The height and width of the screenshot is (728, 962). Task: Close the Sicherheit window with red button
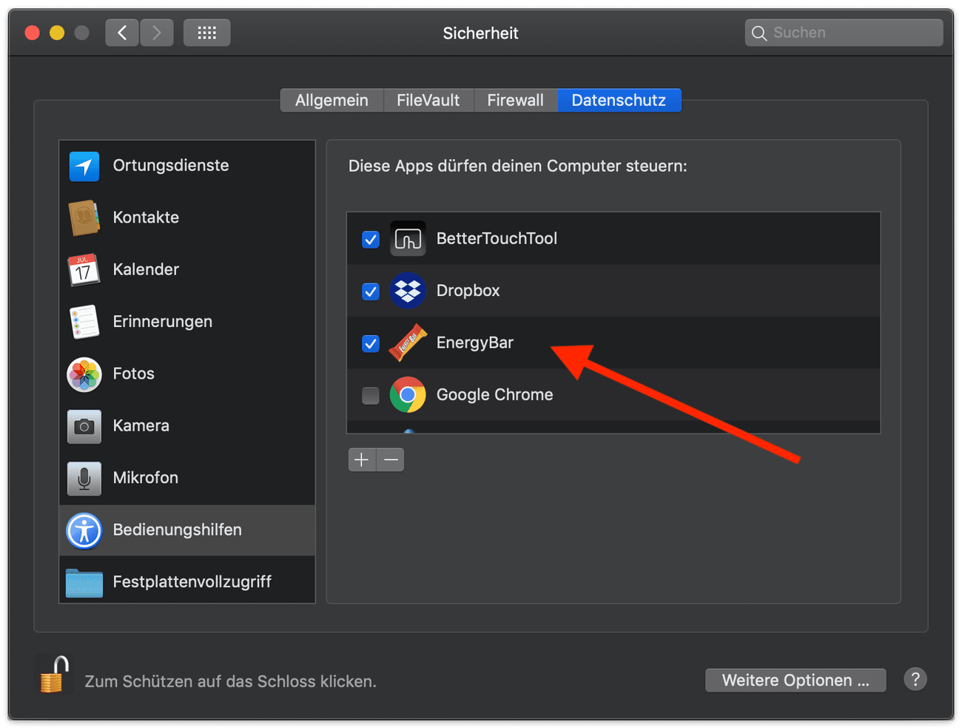coord(32,33)
